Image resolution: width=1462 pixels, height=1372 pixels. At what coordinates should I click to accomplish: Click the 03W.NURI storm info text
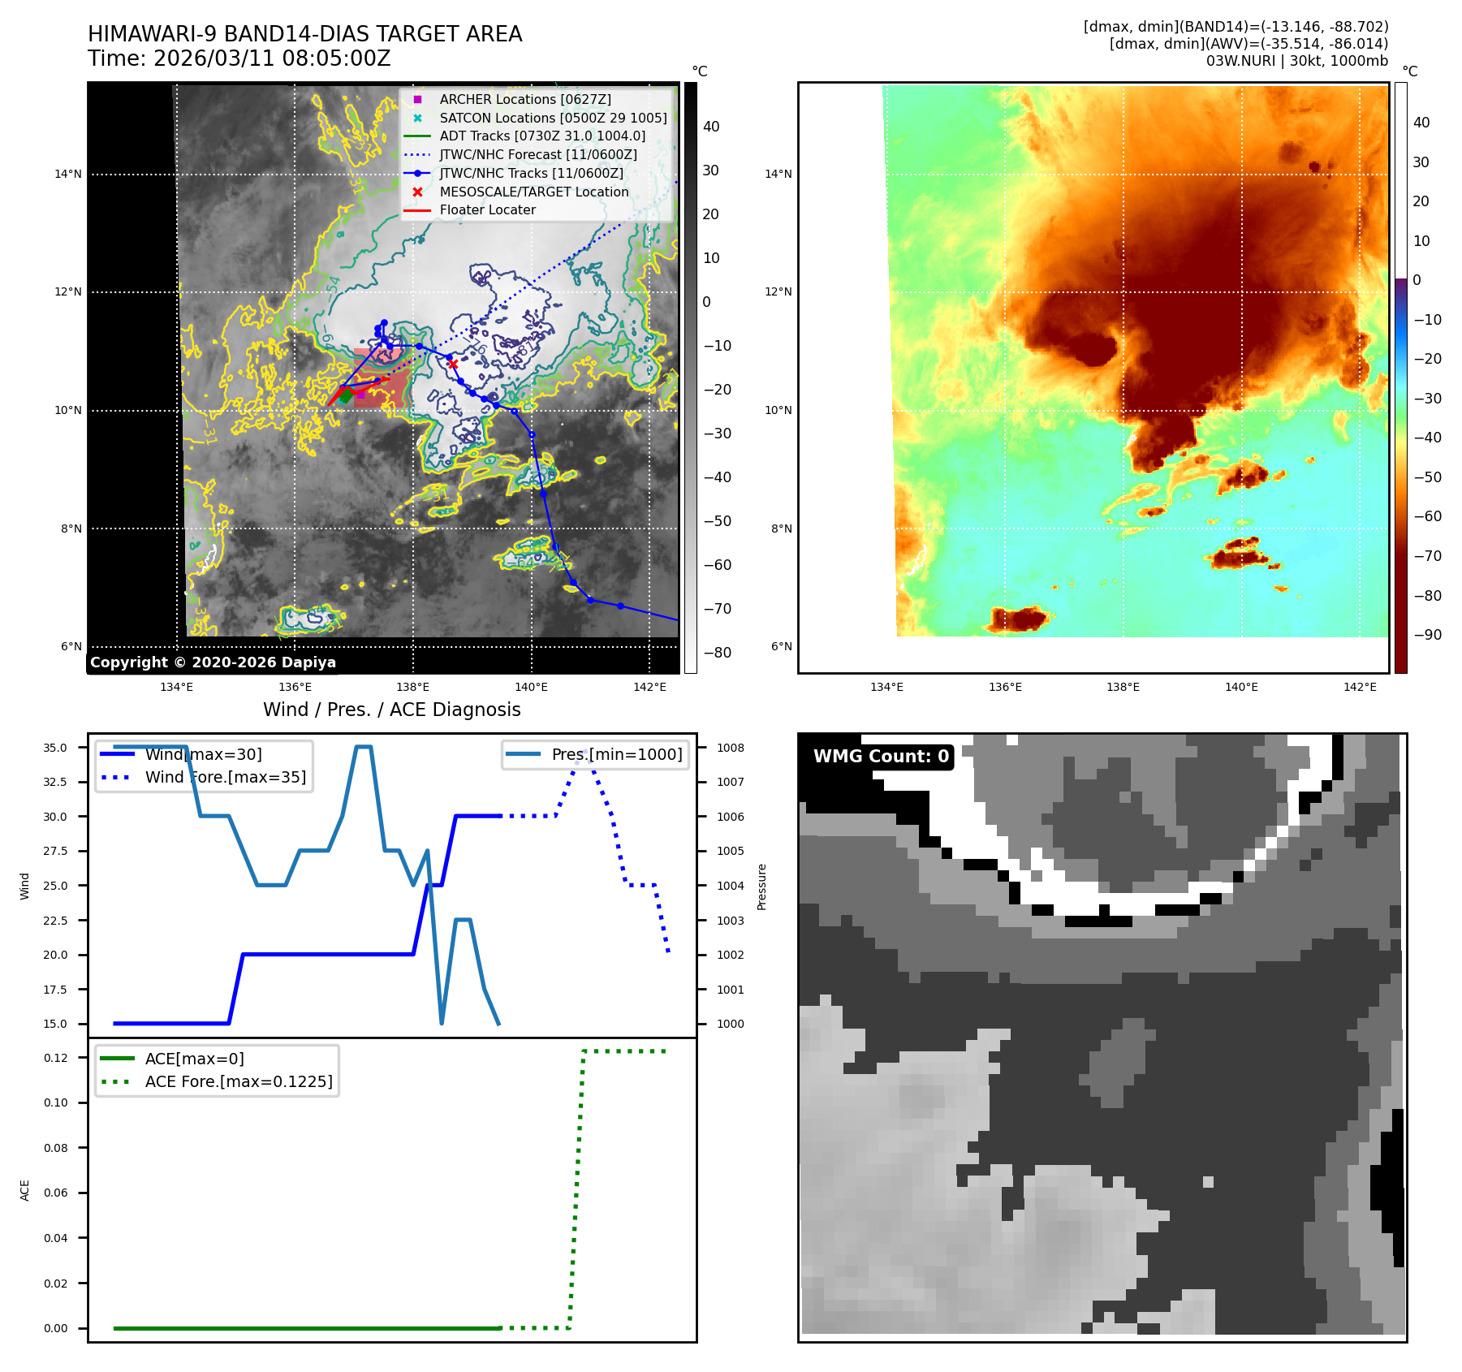(1296, 61)
